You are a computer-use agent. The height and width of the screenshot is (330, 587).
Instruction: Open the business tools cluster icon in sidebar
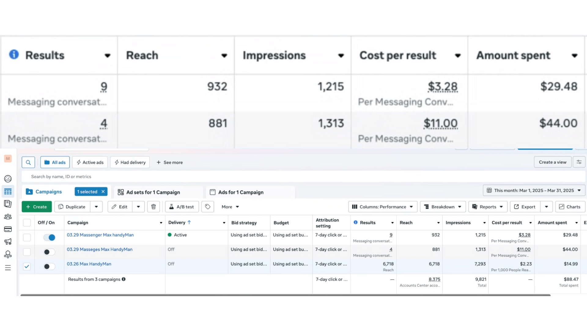click(x=8, y=254)
